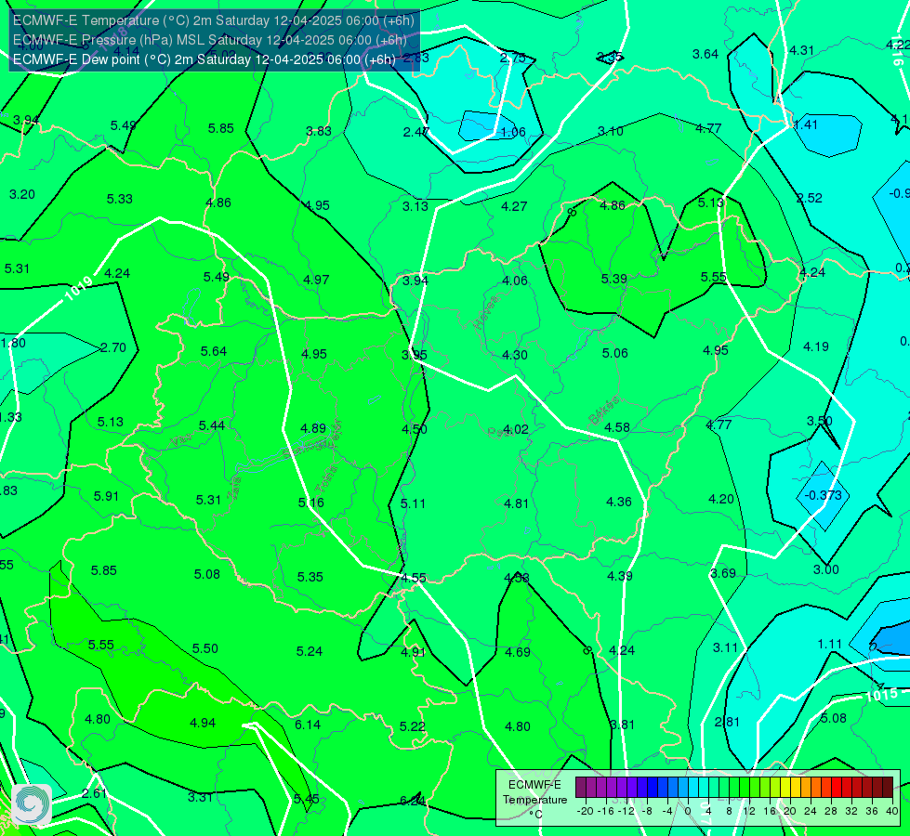Click the 4.97 temperature value
Image resolution: width=910 pixels, height=836 pixels.
(316, 280)
